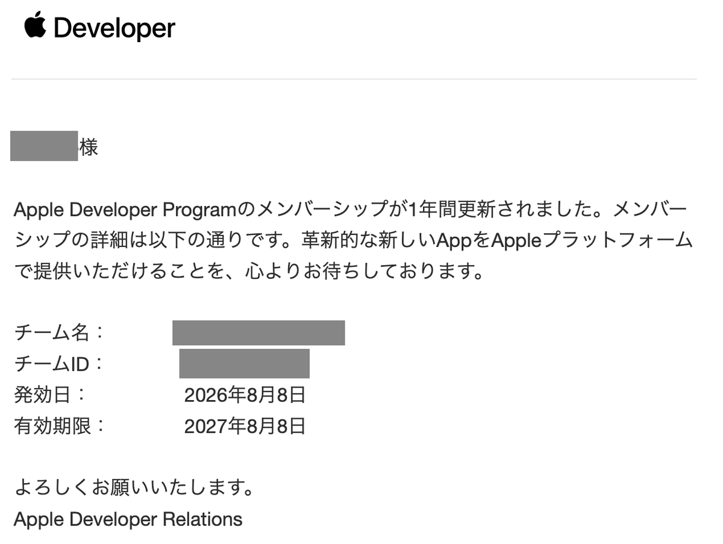Click the Apple Developer Relations signature
The image size is (723, 544).
(128, 519)
